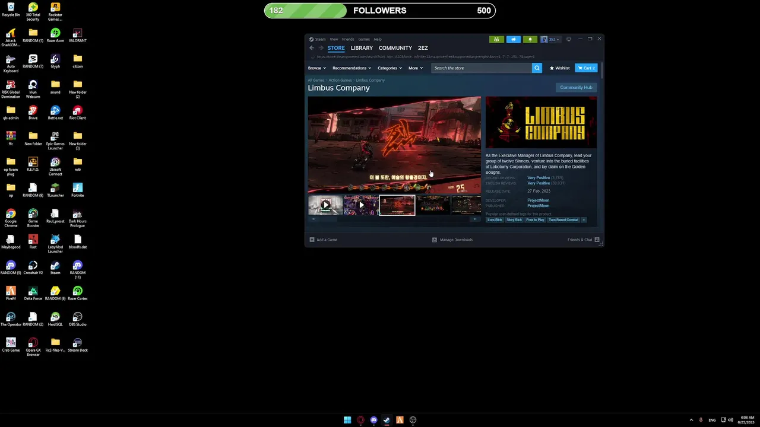Switch to the STORE tab
The width and height of the screenshot is (760, 427).
(336, 48)
